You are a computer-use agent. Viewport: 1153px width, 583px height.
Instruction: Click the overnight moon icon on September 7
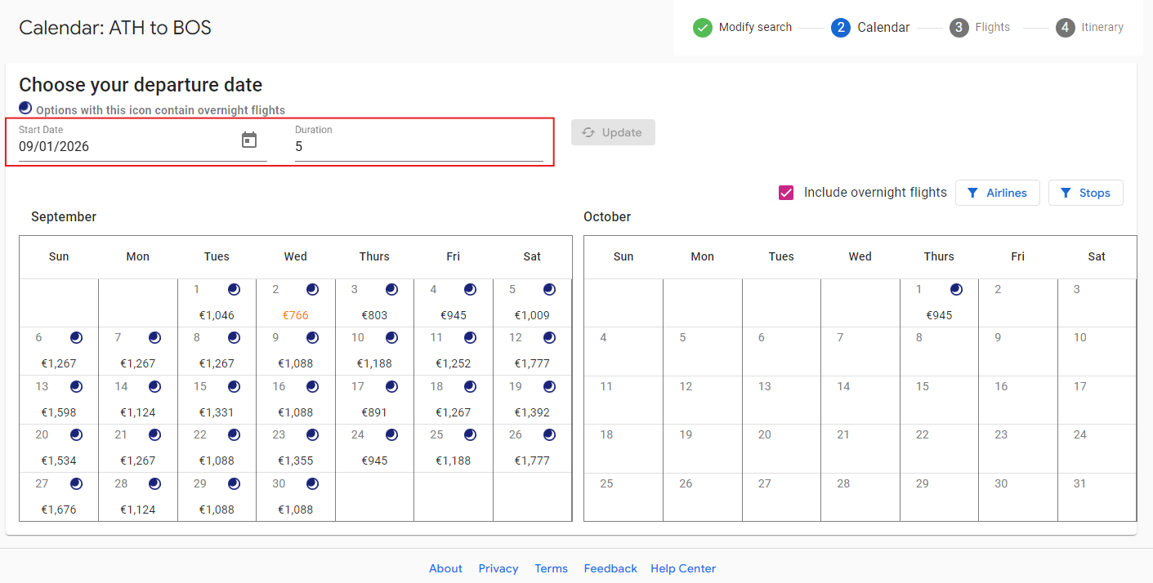(154, 337)
